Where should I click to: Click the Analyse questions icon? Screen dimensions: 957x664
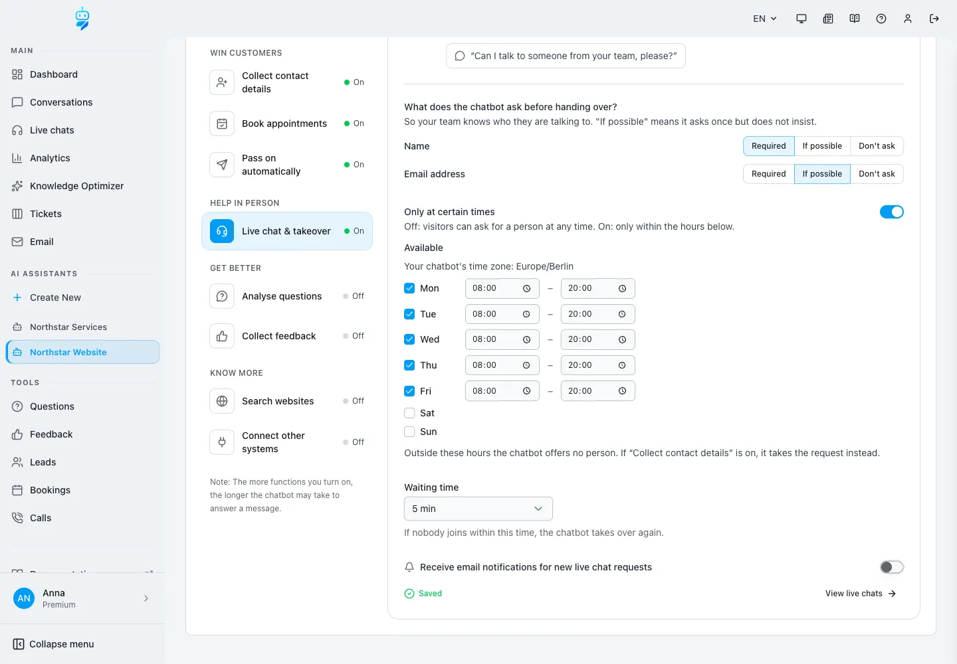pos(222,296)
